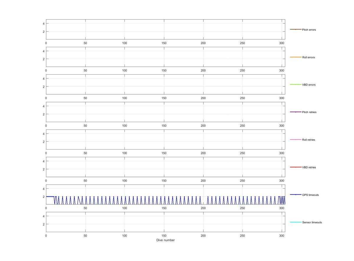Click the Sensor timeouts legend label
354x261 pixels.
coord(312,222)
